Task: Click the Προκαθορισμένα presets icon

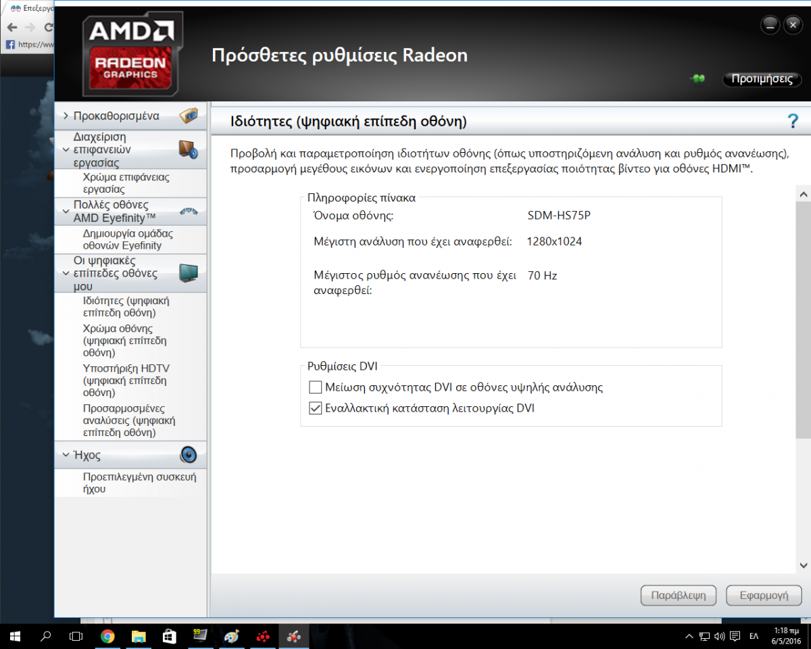Action: pos(189,116)
